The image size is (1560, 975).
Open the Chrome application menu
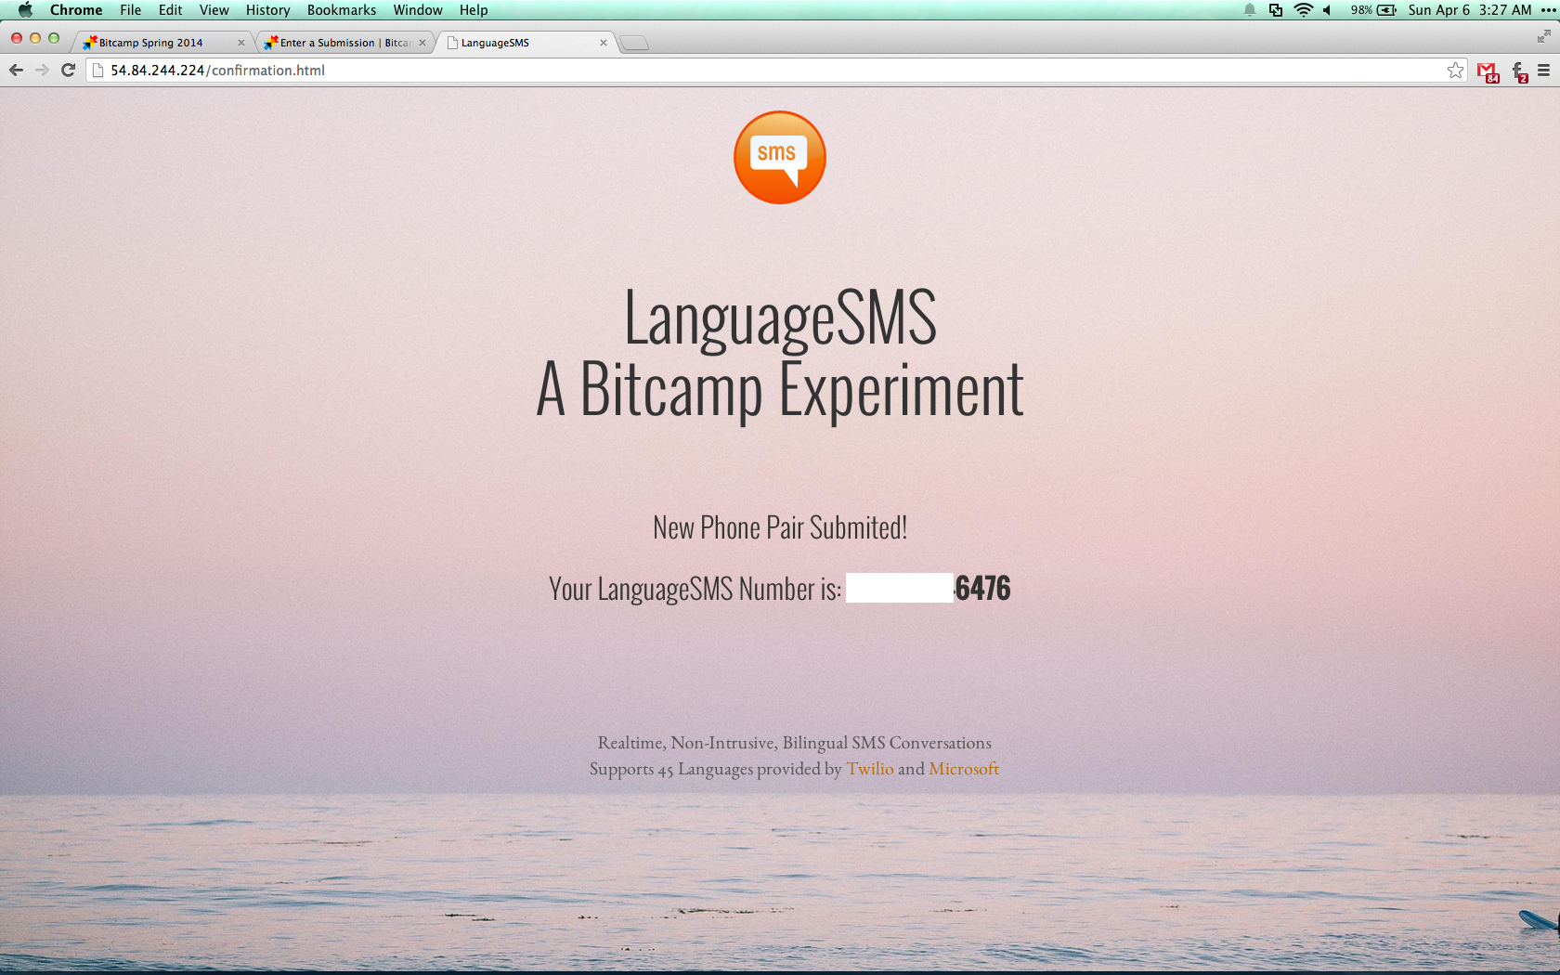(x=76, y=10)
